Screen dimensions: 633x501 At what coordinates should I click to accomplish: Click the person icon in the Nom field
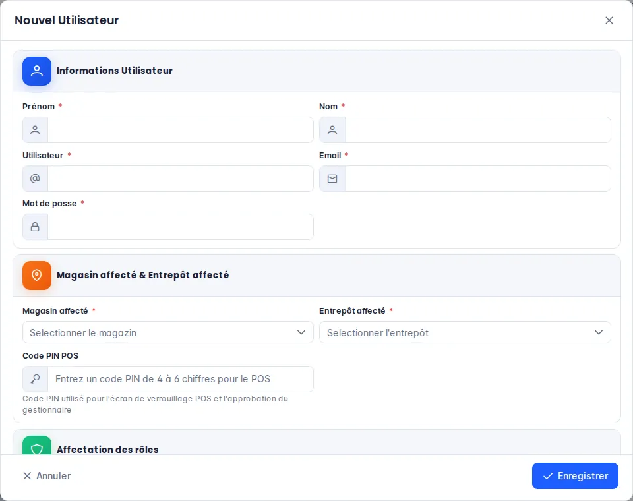[332, 130]
